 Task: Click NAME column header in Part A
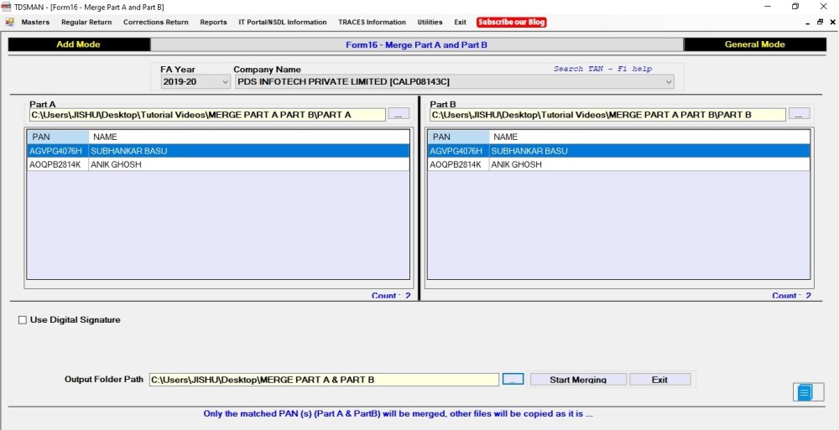tap(249, 137)
